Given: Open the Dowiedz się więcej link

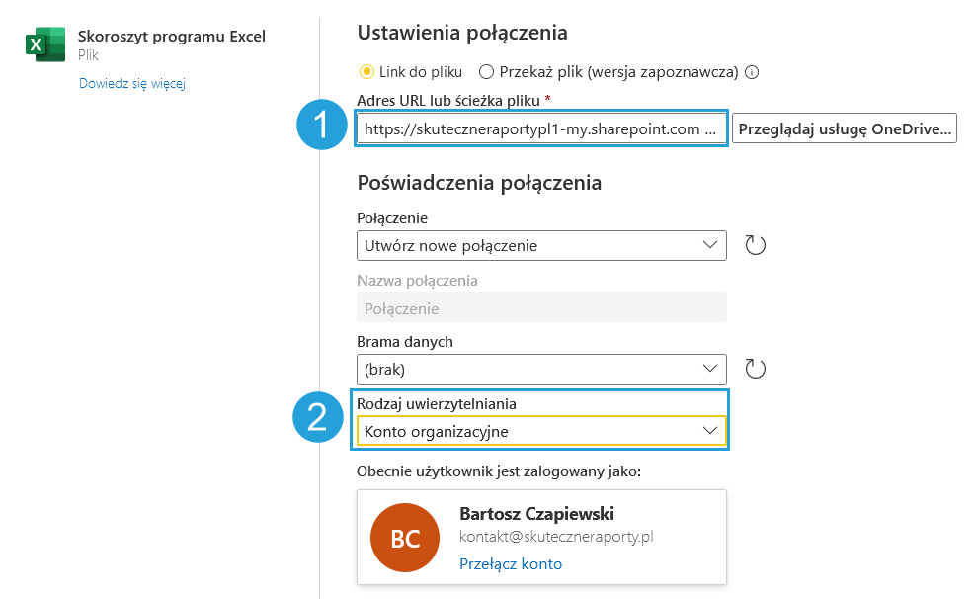Looking at the screenshot, I should point(132,83).
